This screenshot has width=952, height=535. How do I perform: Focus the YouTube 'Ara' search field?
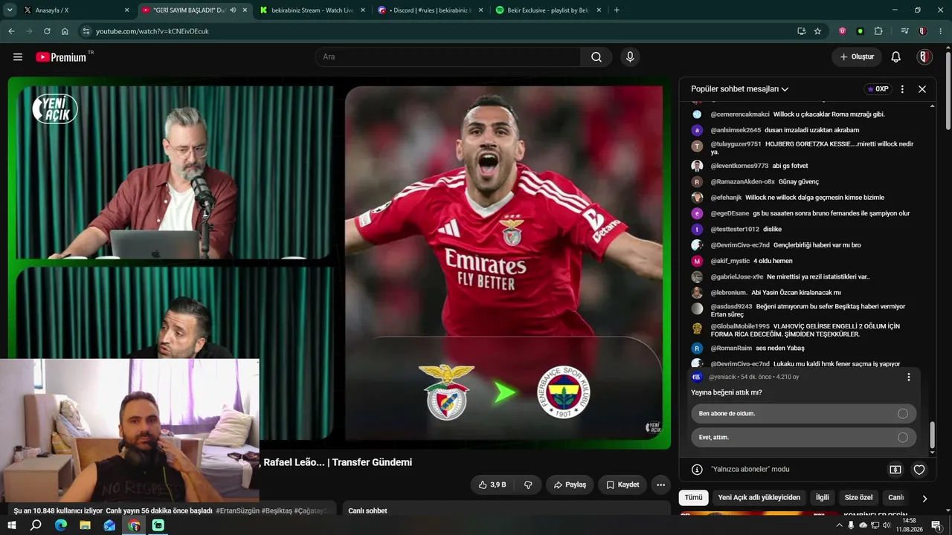pos(448,57)
